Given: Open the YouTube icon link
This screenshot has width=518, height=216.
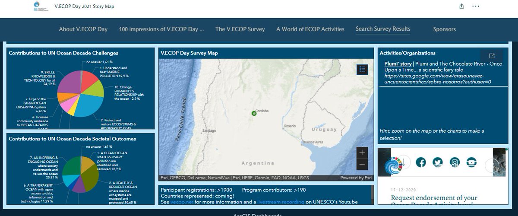Looking at the screenshot, I should coord(471,162).
